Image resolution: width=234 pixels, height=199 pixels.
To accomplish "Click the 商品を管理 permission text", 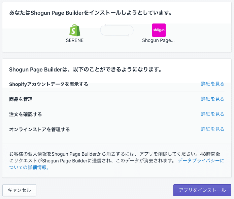I will click(x=21, y=99).
